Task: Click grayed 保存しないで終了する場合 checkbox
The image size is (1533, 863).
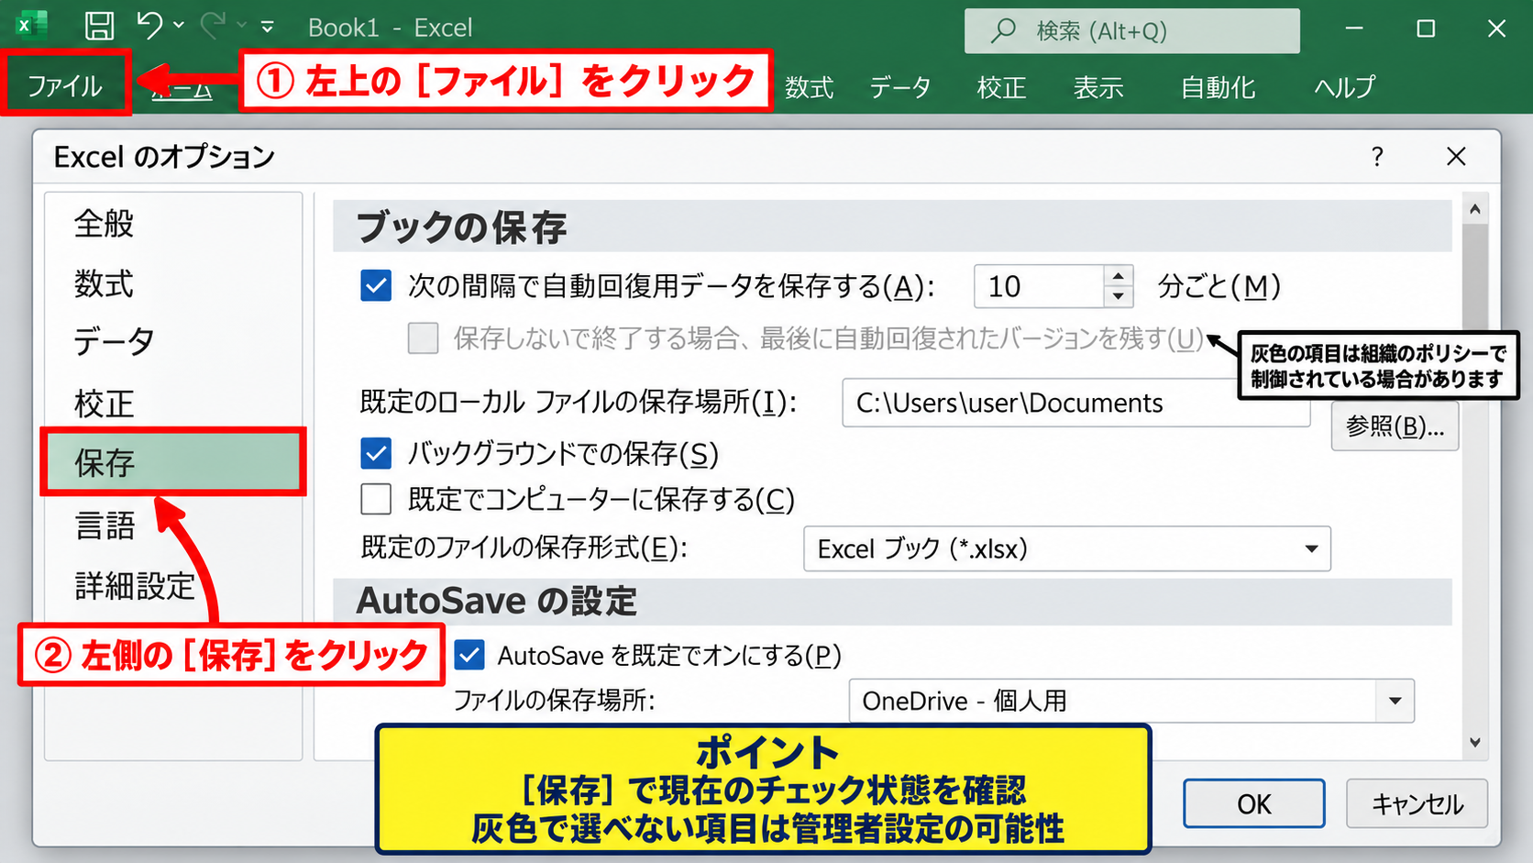Action: (x=423, y=338)
